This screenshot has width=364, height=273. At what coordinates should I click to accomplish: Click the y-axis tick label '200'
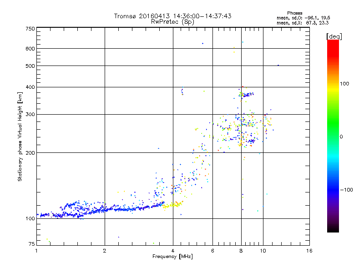point(30,153)
